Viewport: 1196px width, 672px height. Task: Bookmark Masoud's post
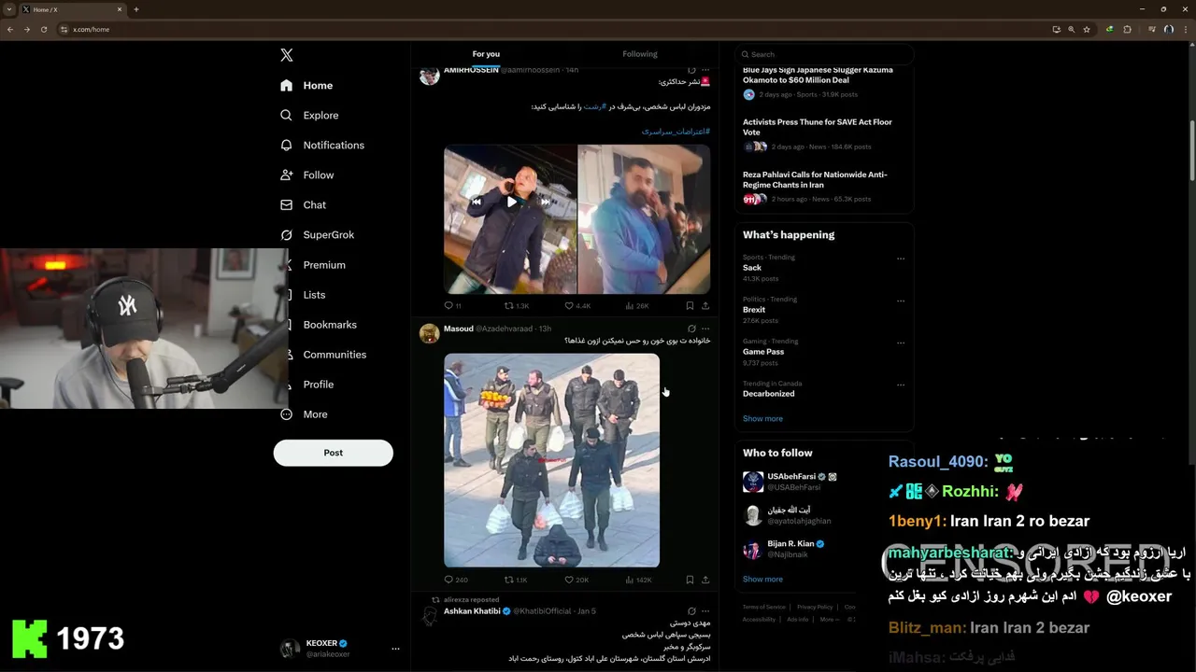[x=690, y=580]
